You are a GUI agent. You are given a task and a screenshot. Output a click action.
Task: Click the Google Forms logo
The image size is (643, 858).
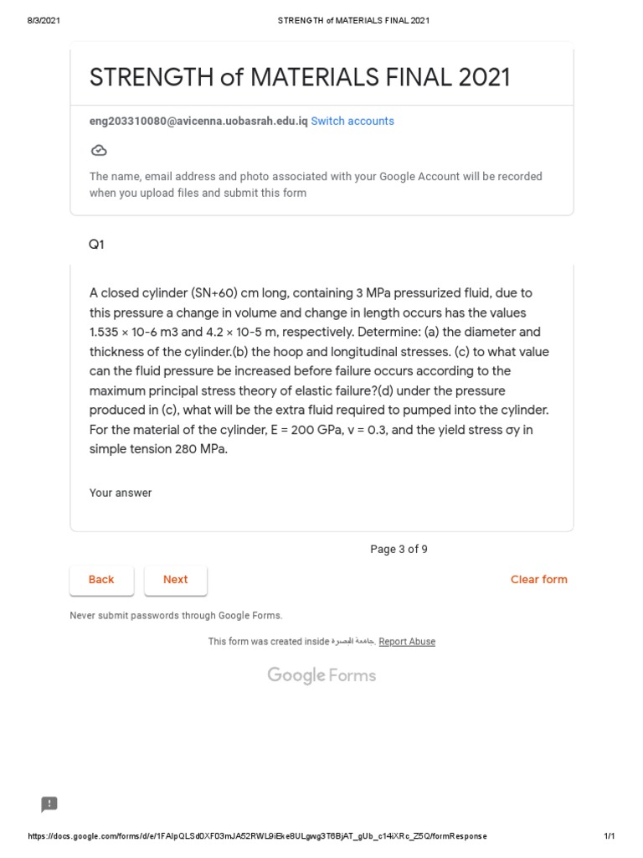[x=321, y=675]
